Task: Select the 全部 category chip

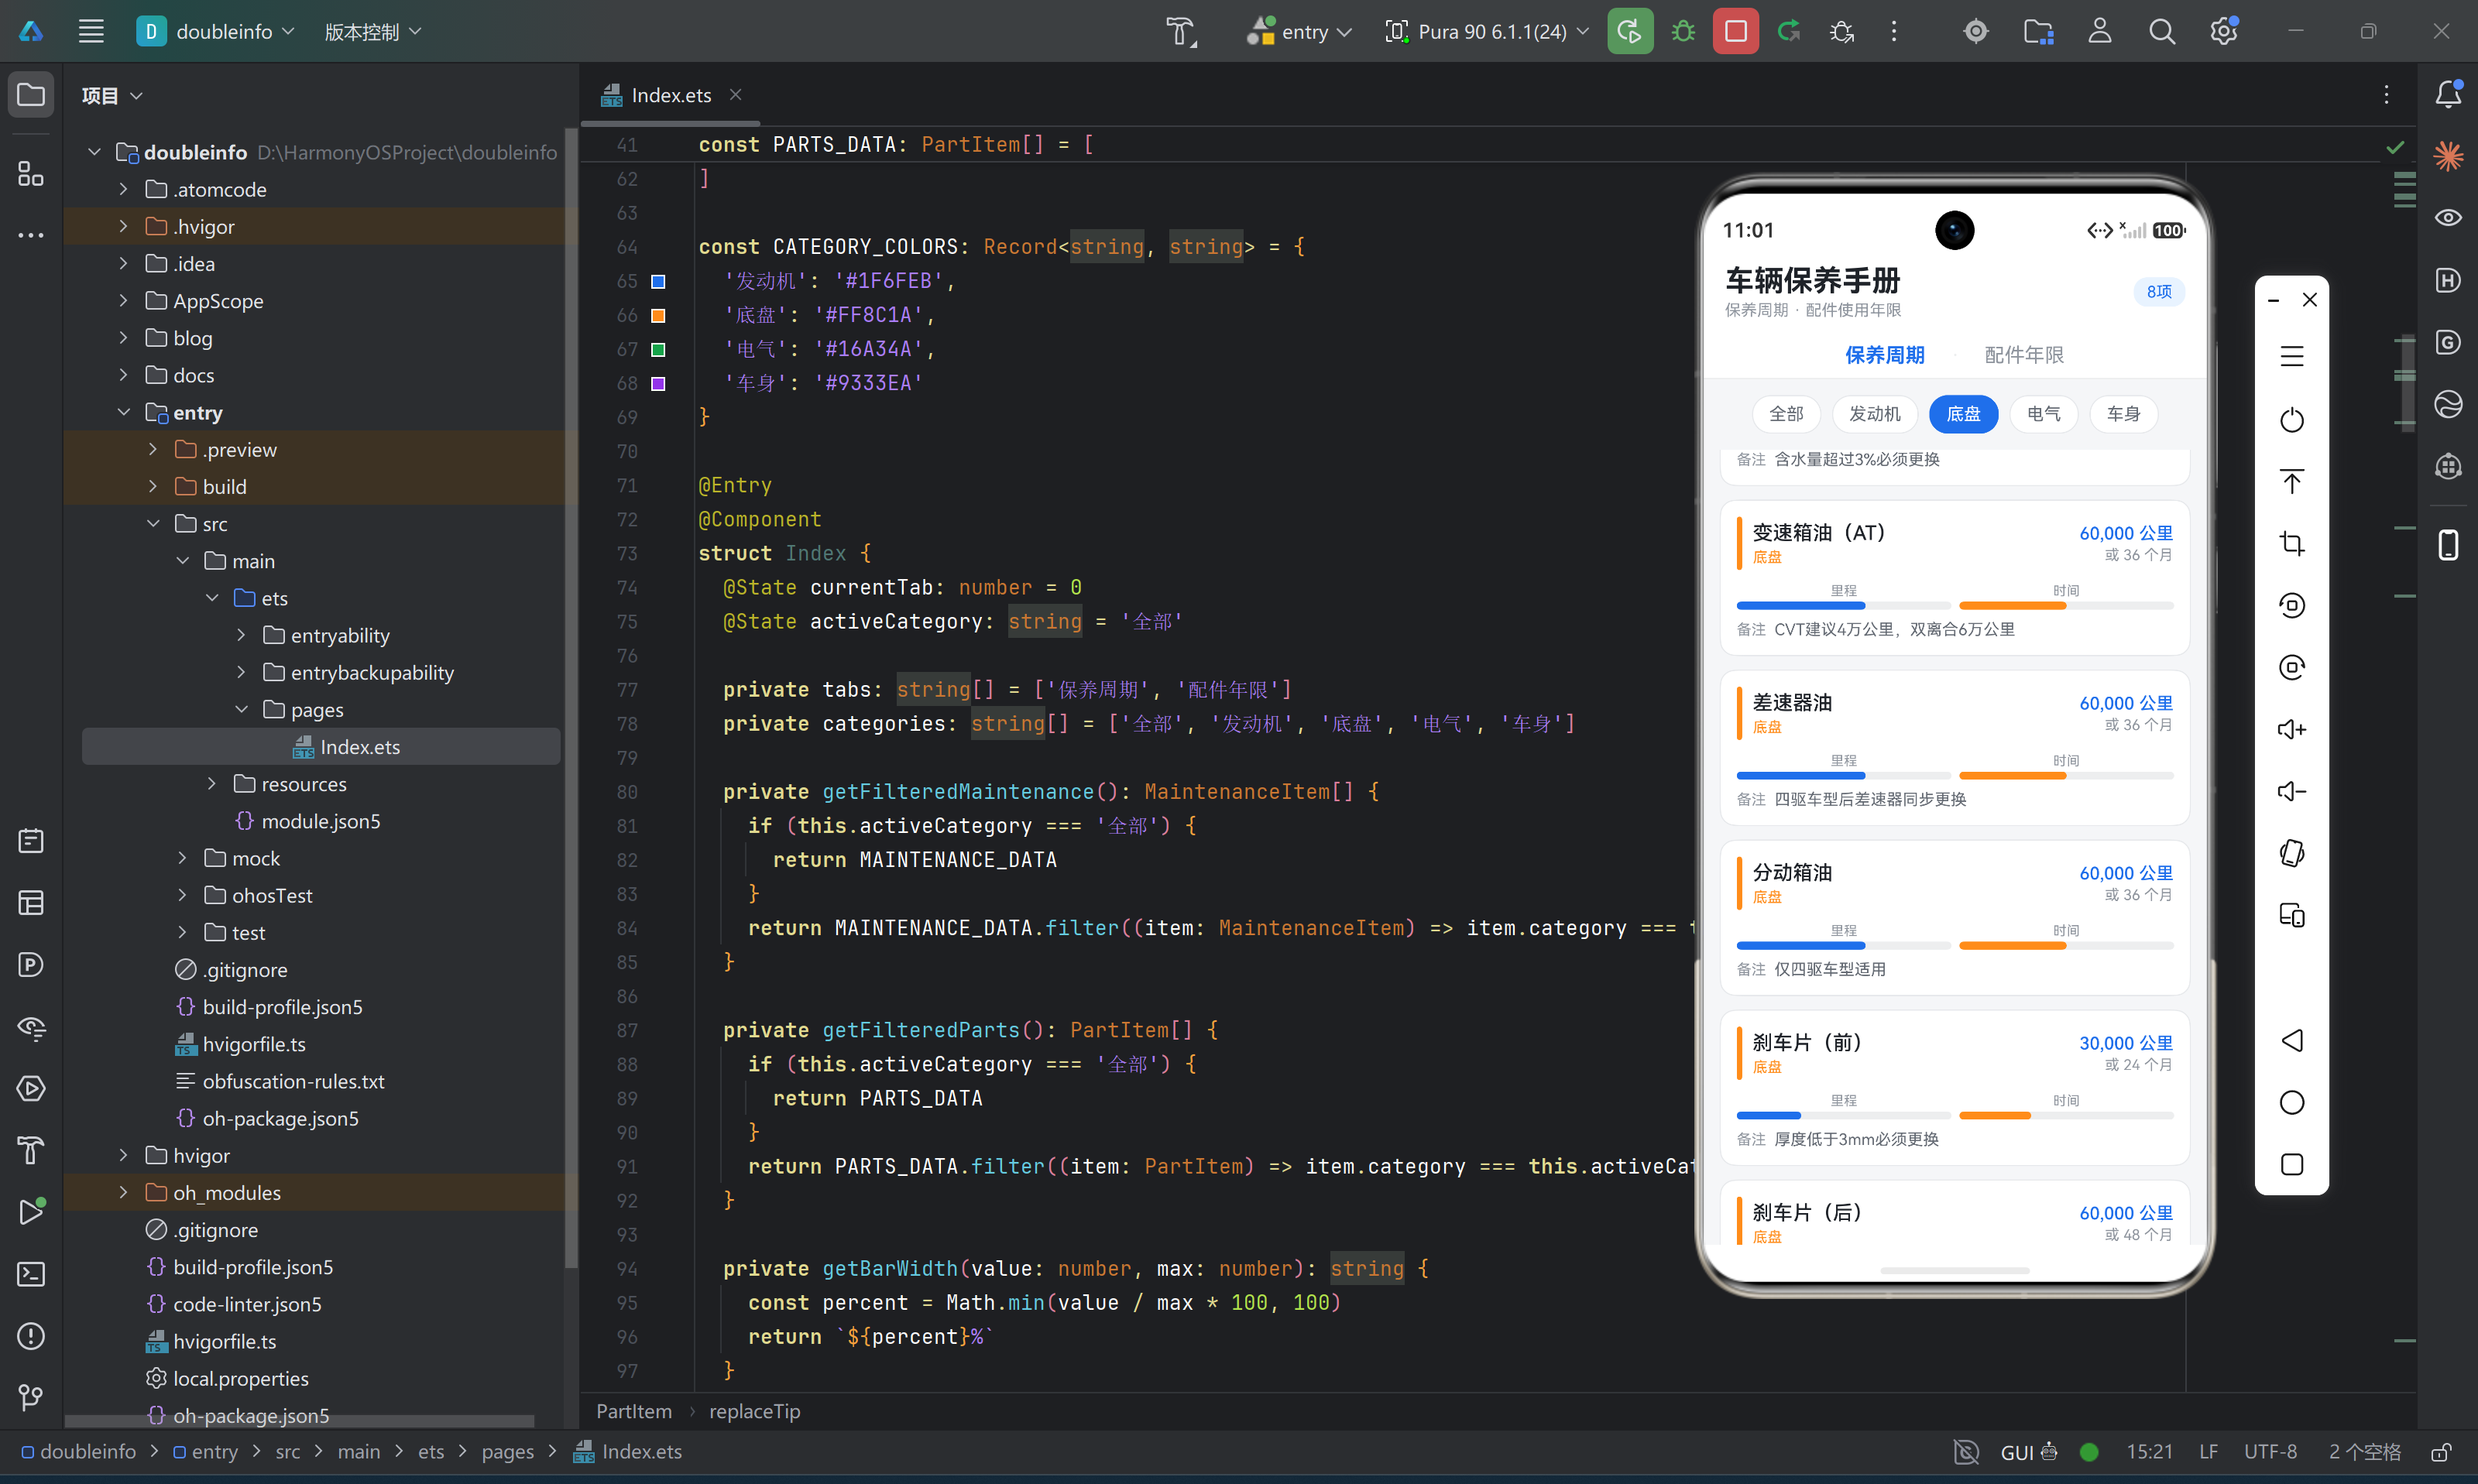Action: pyautogui.click(x=1786, y=414)
